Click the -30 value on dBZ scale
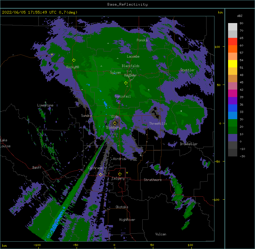Image resolution: width=255 pixels, height=249 pixels. pos(242,156)
